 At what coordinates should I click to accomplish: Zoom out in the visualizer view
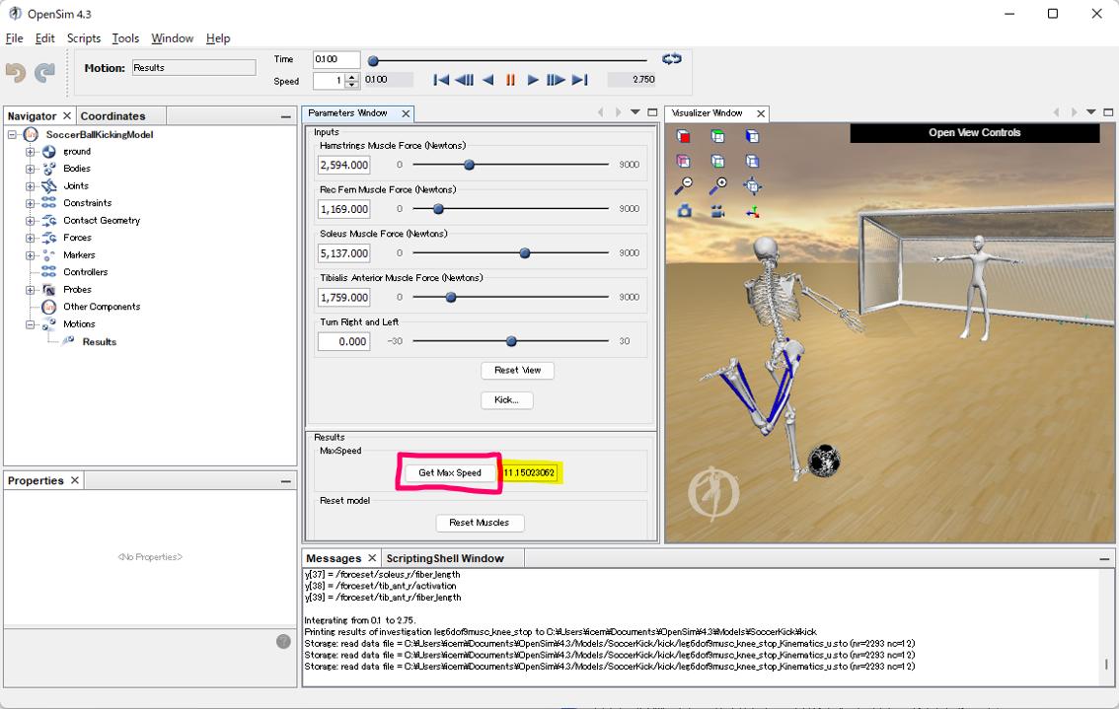[x=684, y=185]
